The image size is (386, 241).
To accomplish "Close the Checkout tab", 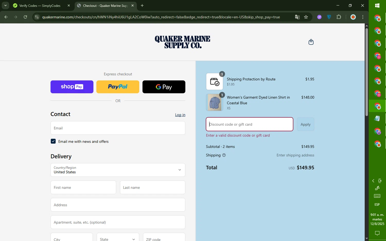I will click(133, 5).
